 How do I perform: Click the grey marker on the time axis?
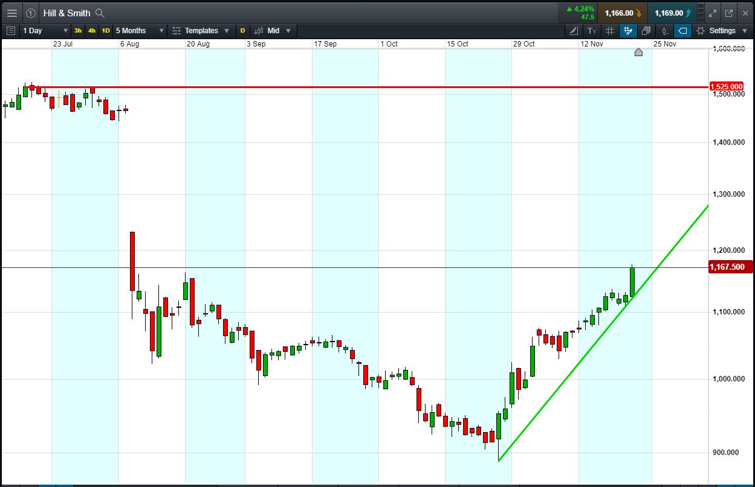[638, 53]
